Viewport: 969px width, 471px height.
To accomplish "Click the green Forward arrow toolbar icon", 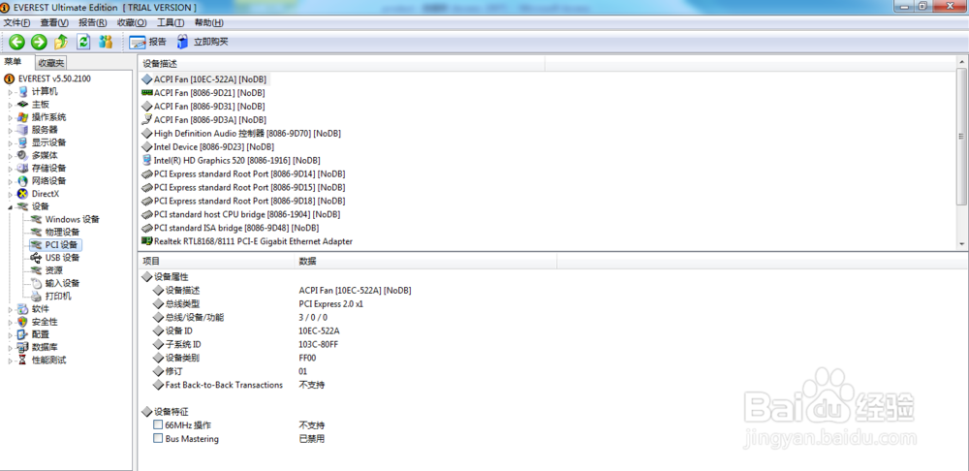I will click(39, 42).
